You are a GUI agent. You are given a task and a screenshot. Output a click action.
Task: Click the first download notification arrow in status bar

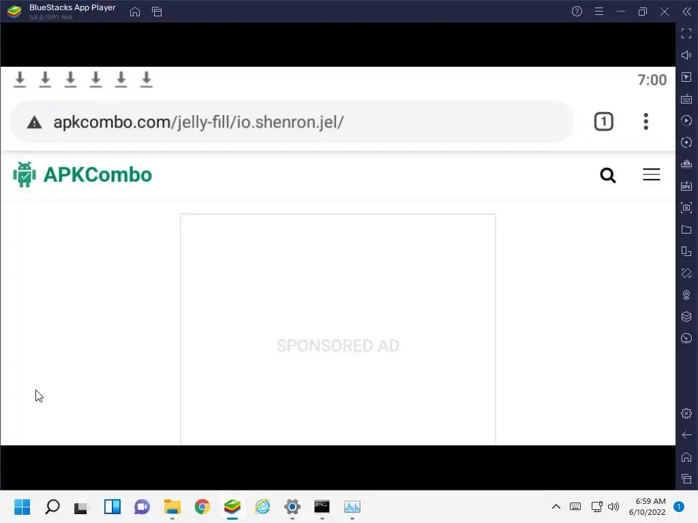[x=20, y=80]
